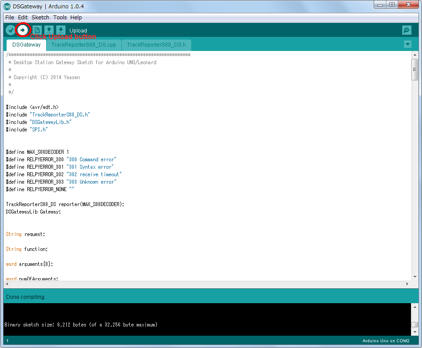Image resolution: width=422 pixels, height=348 pixels.
Task: Click the Verify checkmark button
Action: (x=11, y=30)
